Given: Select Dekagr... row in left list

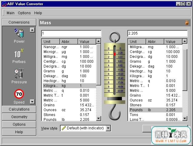Looking at the screenshot, I should point(69,76).
